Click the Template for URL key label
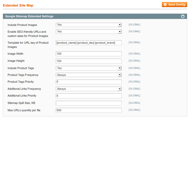 point(28,45)
